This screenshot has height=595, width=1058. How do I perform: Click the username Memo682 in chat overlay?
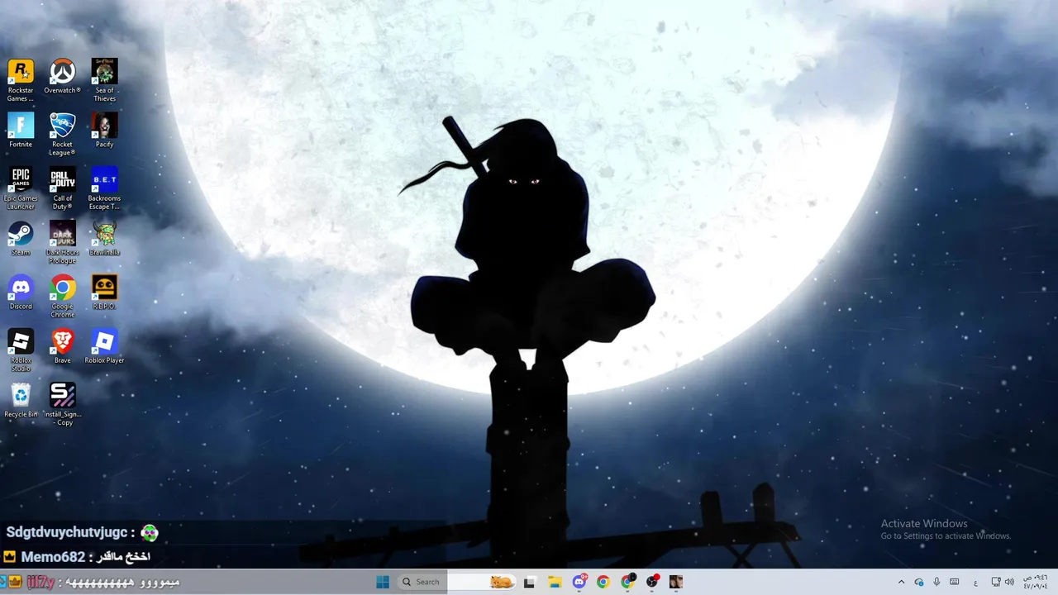(53, 557)
